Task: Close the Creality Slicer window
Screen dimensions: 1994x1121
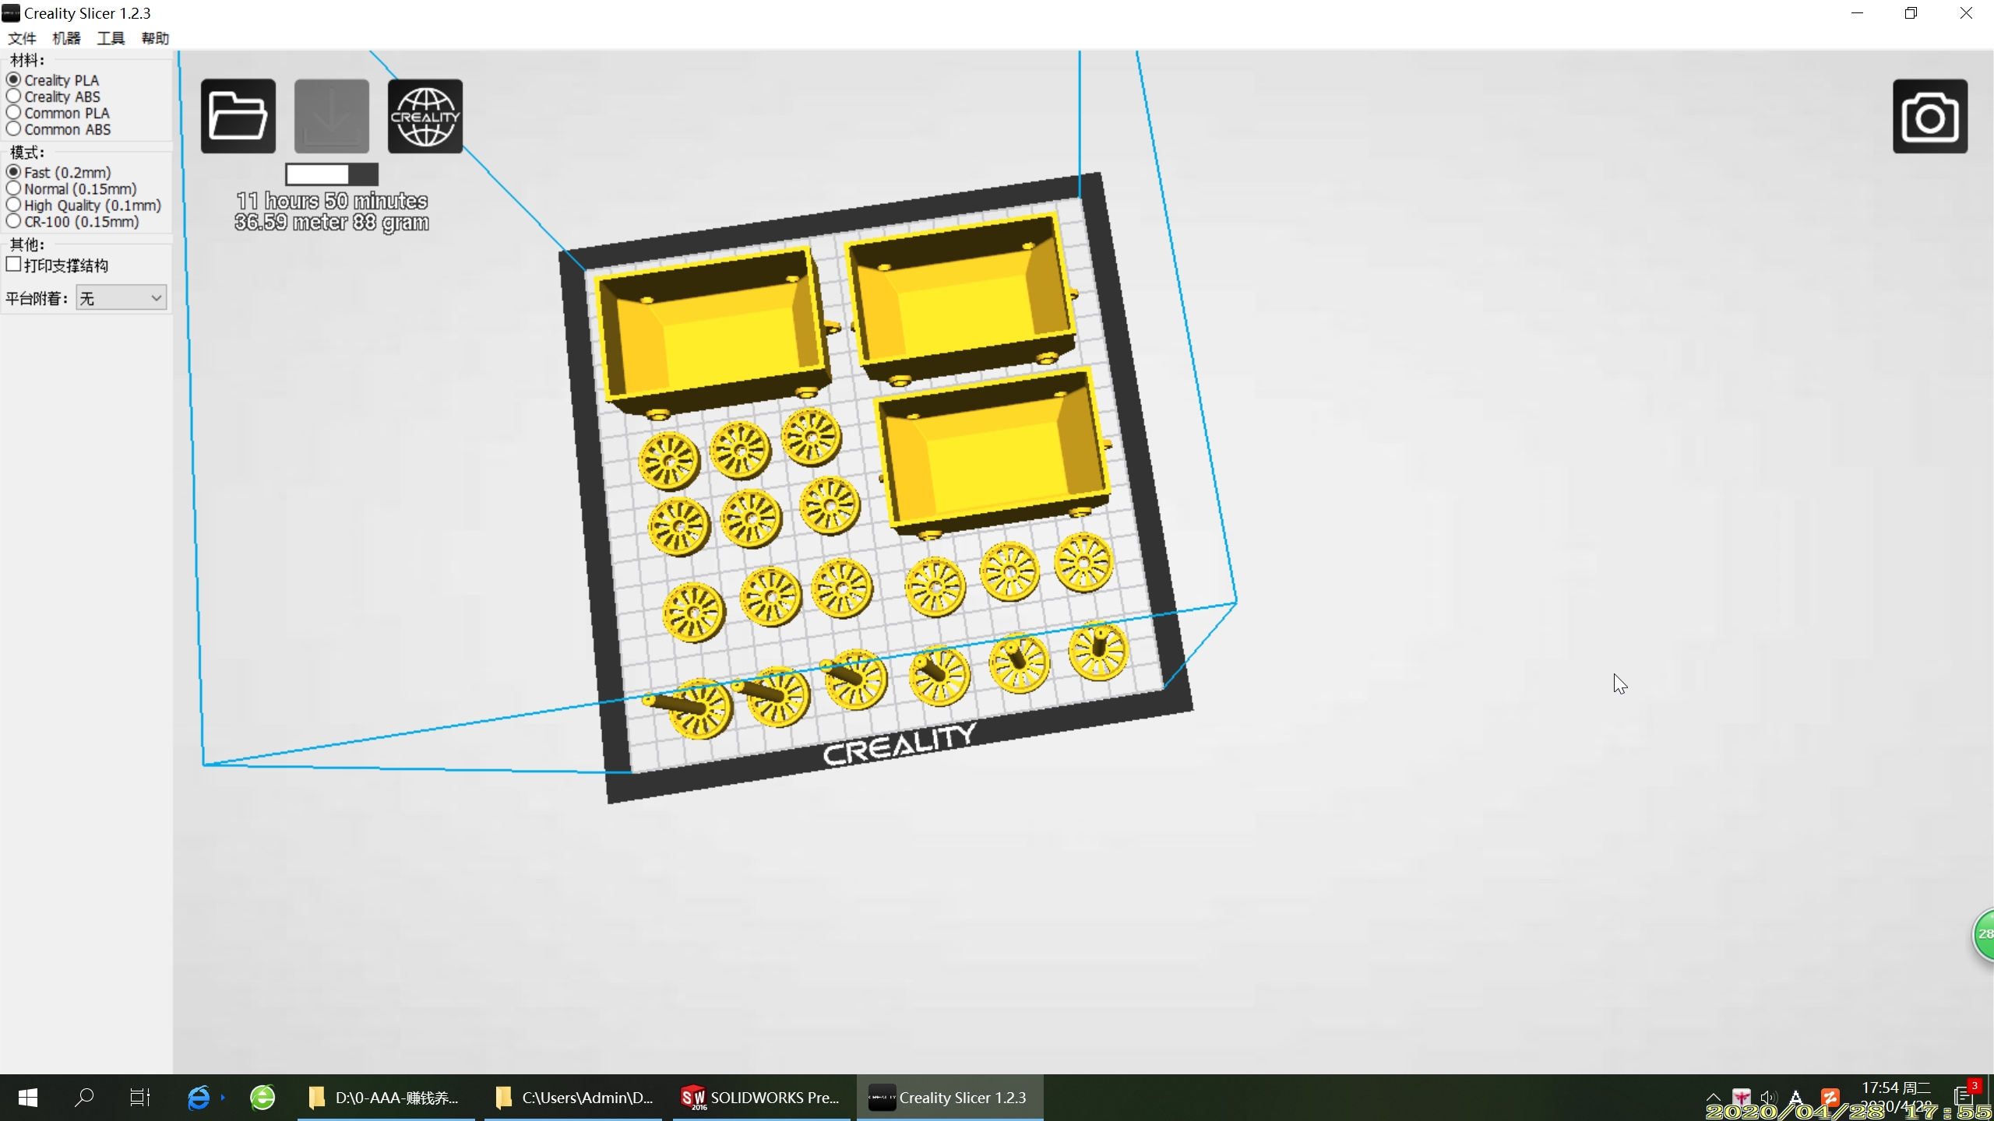Action: 1966,13
